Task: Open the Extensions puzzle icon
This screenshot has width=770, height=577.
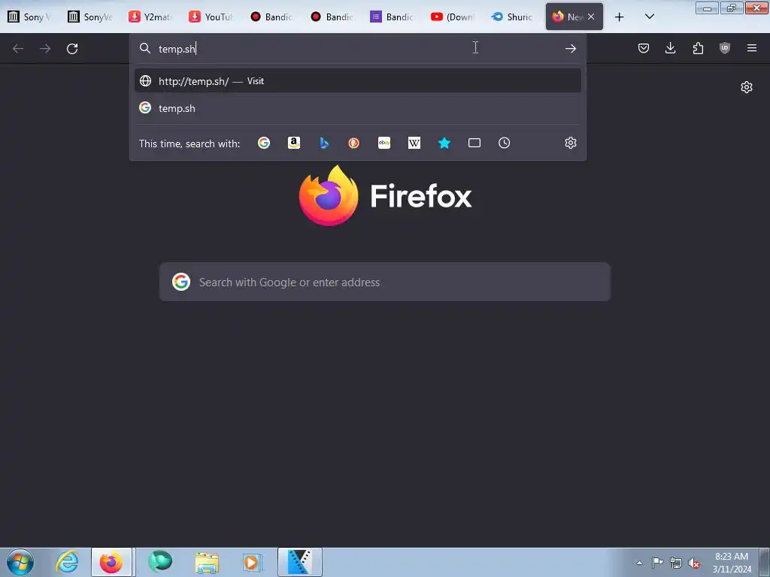Action: [x=698, y=48]
